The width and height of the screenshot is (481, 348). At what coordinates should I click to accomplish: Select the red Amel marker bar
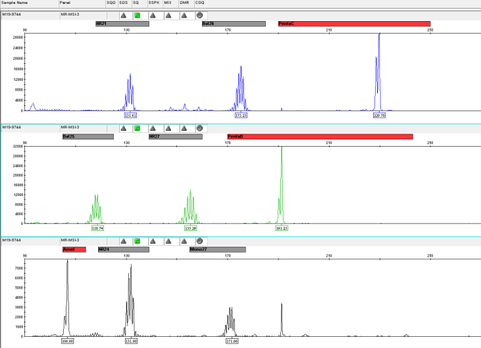point(74,250)
